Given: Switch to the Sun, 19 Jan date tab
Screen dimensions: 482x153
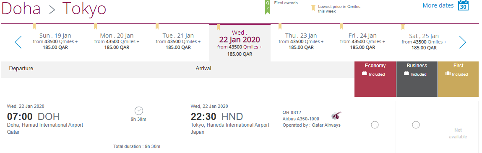Looking at the screenshot, I should 55,41.
